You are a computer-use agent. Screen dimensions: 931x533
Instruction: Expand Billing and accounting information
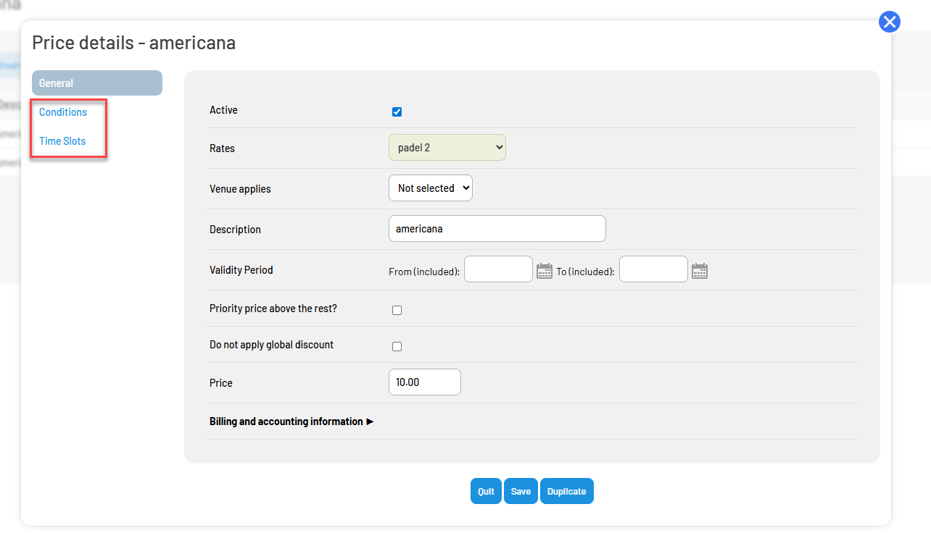[x=291, y=421]
